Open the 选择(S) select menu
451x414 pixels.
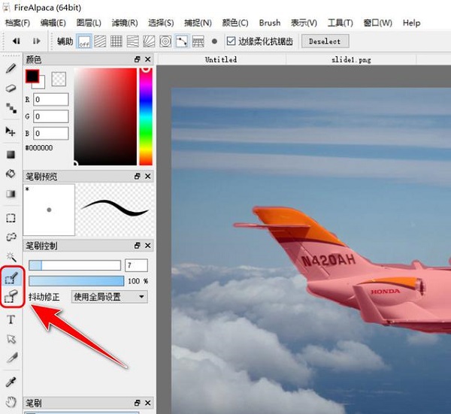161,23
